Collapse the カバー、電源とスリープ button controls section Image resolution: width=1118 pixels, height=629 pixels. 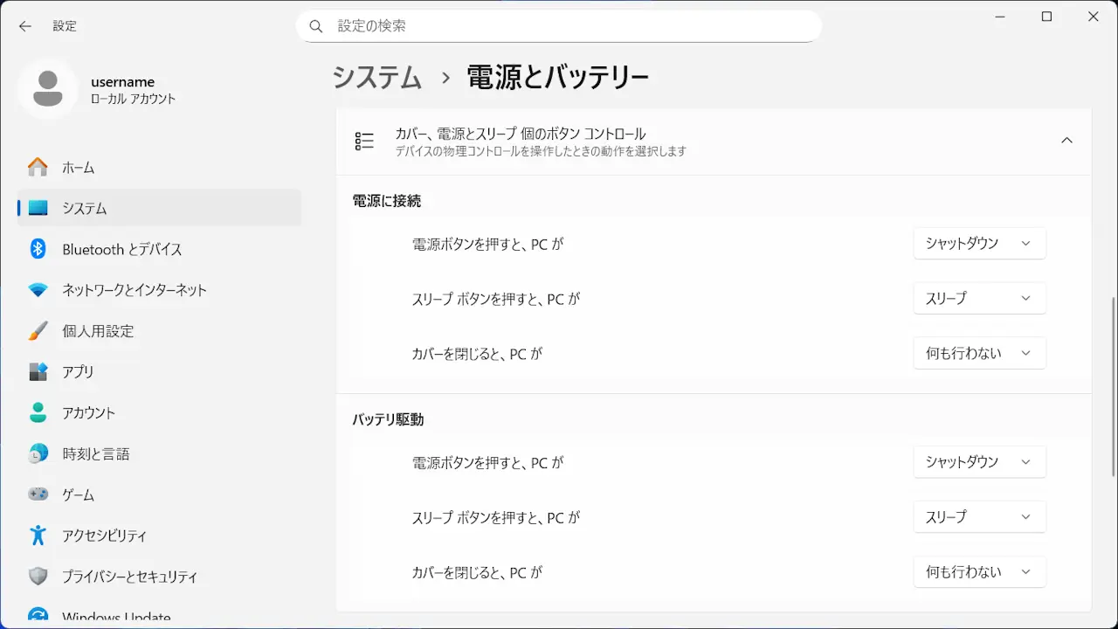point(1066,141)
